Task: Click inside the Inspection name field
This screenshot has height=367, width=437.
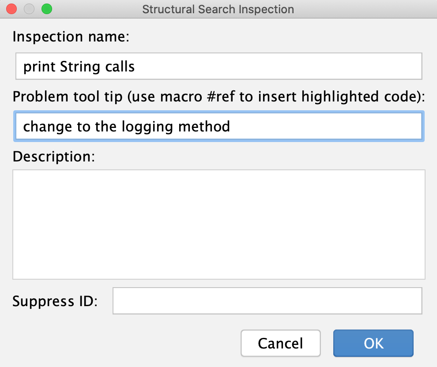Action: pos(218,66)
